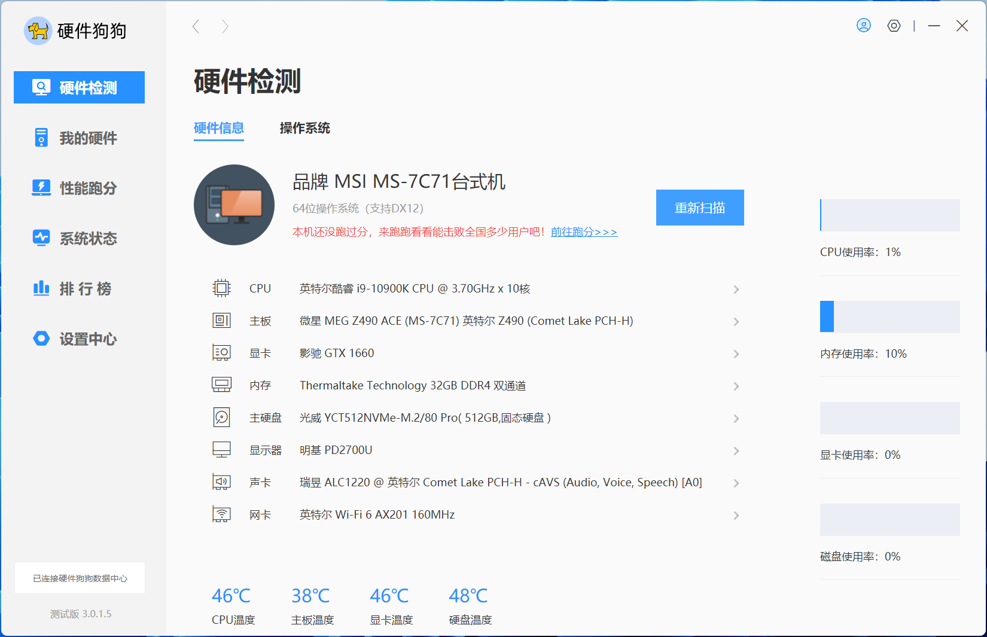
Task: Click the 品牌 MSI MS-7C71台式机 title
Action: click(399, 181)
